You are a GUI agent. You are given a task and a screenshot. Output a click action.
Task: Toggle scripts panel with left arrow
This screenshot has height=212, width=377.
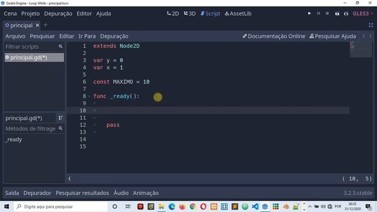(70, 178)
